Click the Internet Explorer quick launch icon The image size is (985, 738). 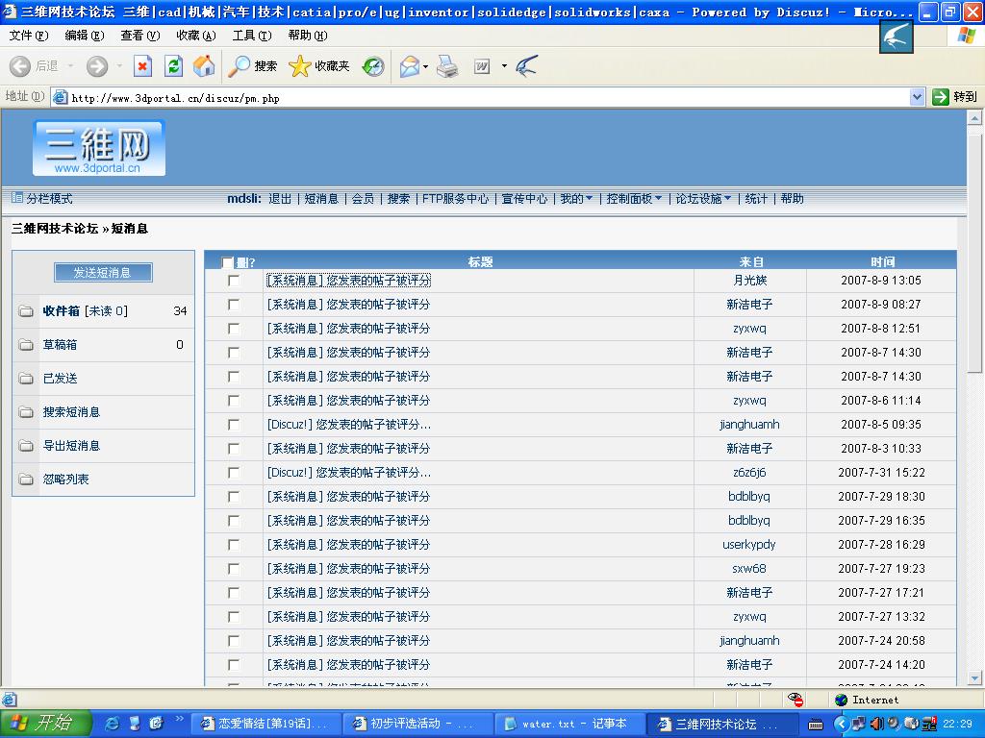[113, 724]
